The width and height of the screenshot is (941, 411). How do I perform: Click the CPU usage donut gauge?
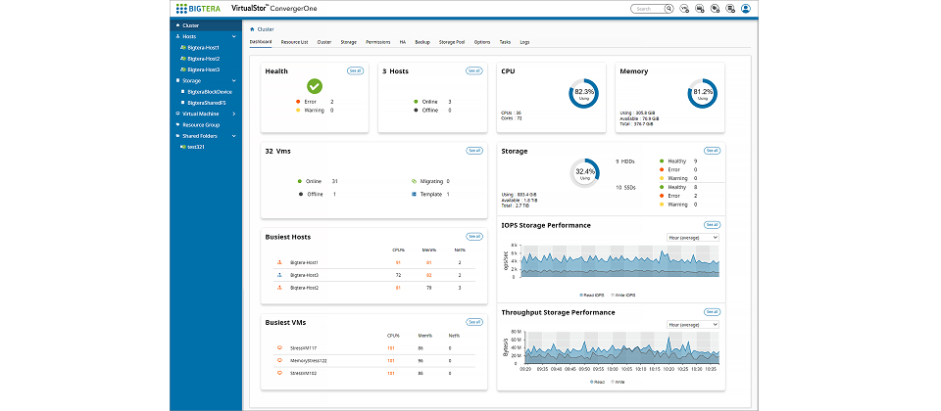coord(583,94)
